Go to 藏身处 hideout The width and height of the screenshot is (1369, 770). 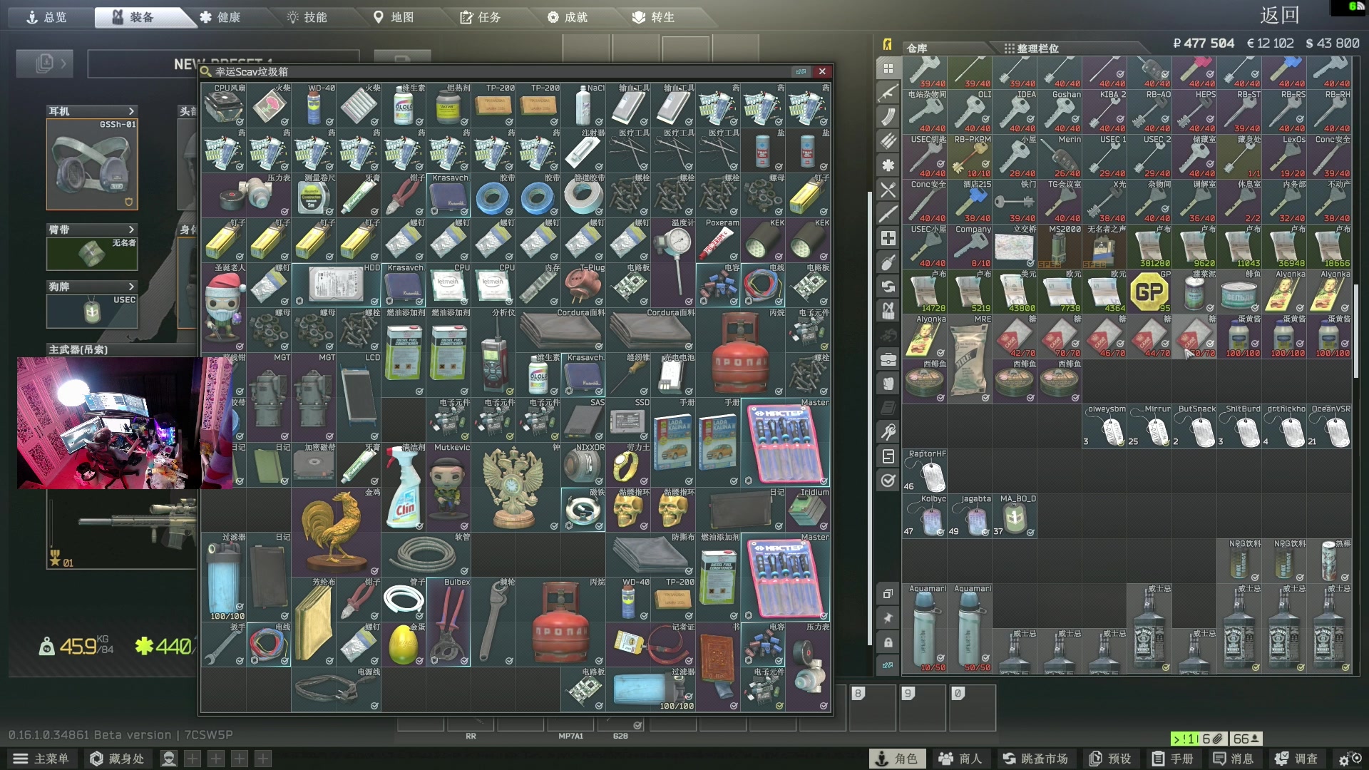(117, 759)
